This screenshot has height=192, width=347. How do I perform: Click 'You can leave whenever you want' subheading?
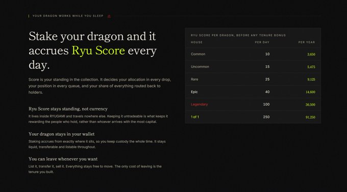63,159
